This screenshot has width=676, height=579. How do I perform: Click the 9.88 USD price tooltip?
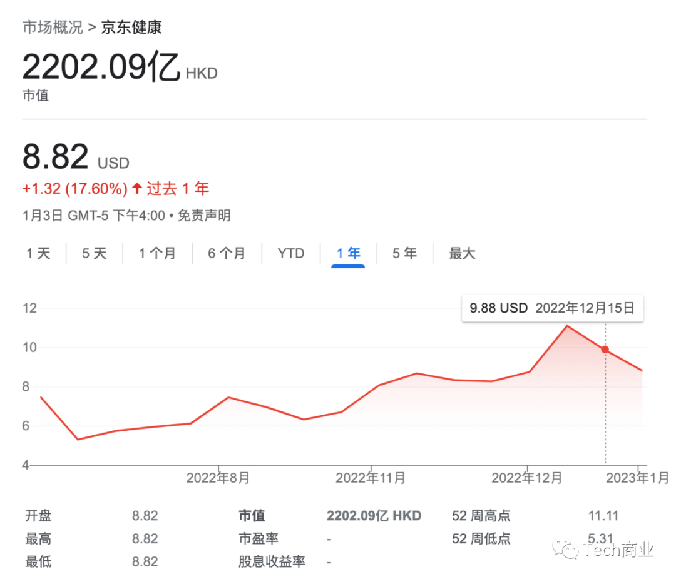pos(552,308)
